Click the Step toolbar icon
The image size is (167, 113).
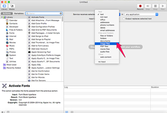tap(148, 6)
